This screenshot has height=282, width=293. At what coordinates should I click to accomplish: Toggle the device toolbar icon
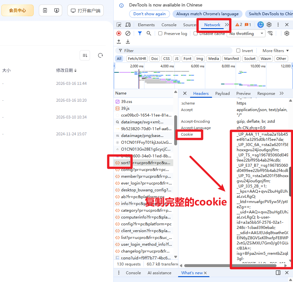tap(128, 25)
